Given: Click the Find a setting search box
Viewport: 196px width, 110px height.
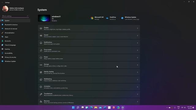Looking at the screenshot, I should [15, 16].
